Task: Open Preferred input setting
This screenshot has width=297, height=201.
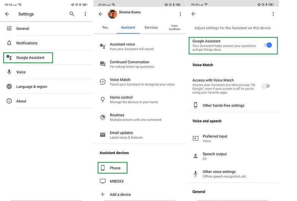Action: pos(232,138)
